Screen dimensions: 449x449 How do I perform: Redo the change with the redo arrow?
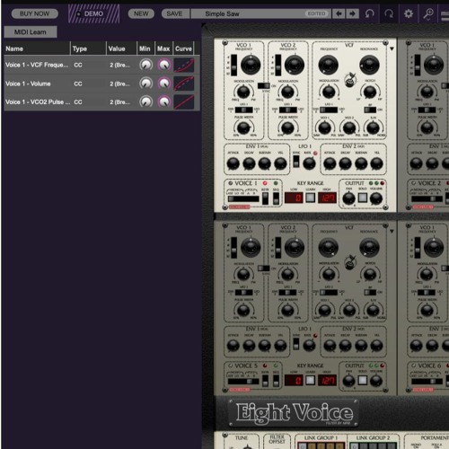click(389, 13)
